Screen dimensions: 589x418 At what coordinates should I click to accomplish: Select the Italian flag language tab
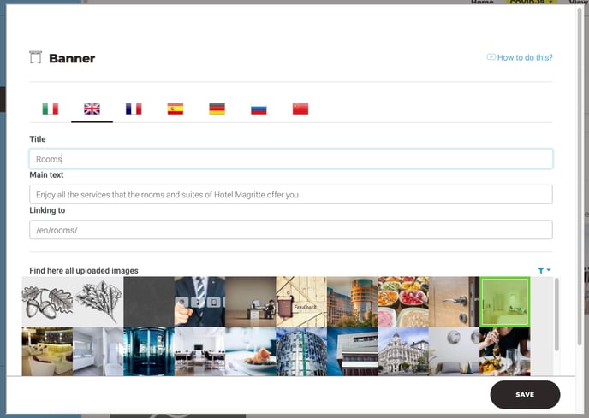point(51,109)
